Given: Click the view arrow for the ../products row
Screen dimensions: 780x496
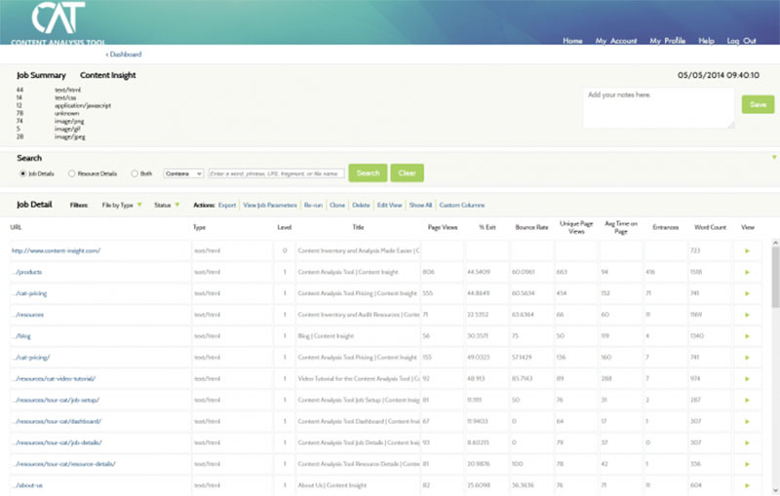Looking at the screenshot, I should coord(748,272).
